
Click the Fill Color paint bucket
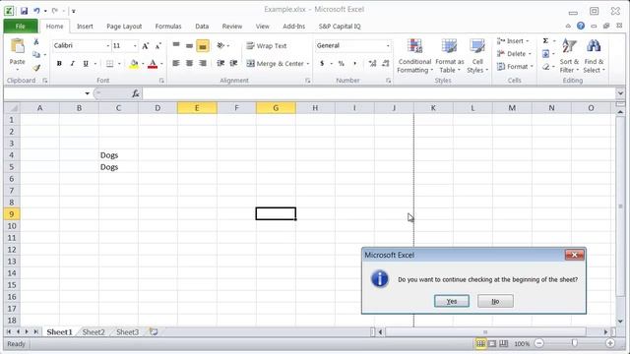(x=134, y=63)
